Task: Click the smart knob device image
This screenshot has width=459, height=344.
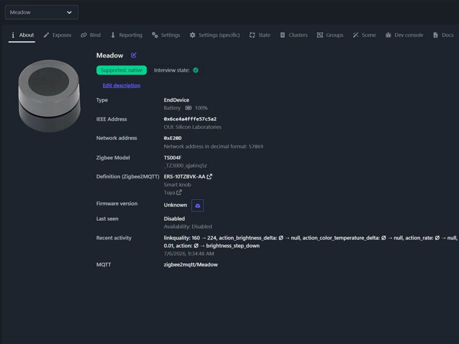Action: point(49,96)
